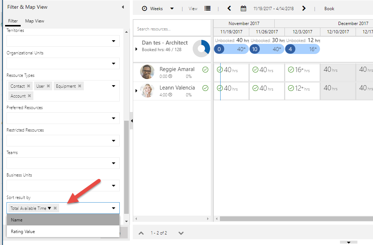The width and height of the screenshot is (373, 245).
Task: Go to previous date range arrow
Action: [x=229, y=8]
